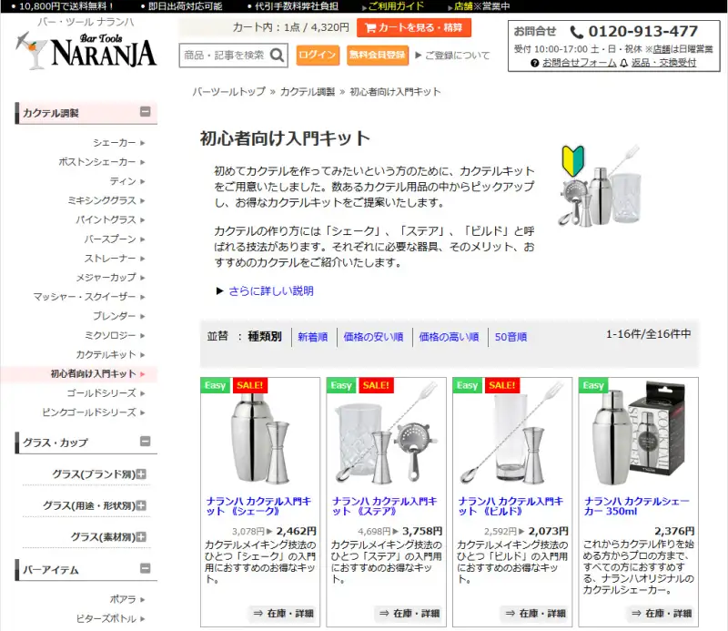Click the Bar Tools NARANJA logo
The width and height of the screenshot is (728, 631).
pos(86,50)
